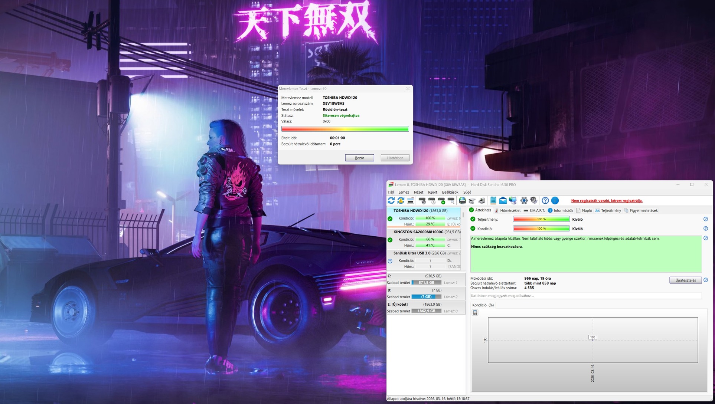
Task: Click the blue notepad report icon
Action: (493, 201)
